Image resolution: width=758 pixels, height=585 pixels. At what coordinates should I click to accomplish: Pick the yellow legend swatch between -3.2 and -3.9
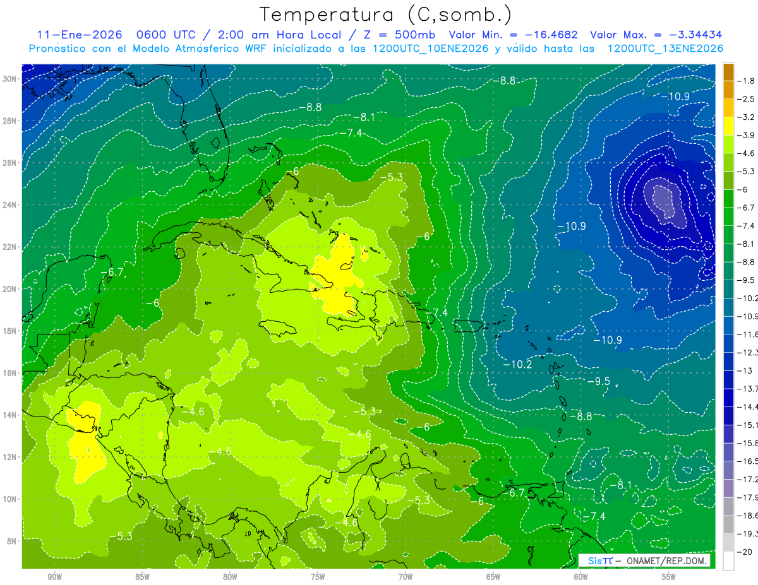coord(728,126)
